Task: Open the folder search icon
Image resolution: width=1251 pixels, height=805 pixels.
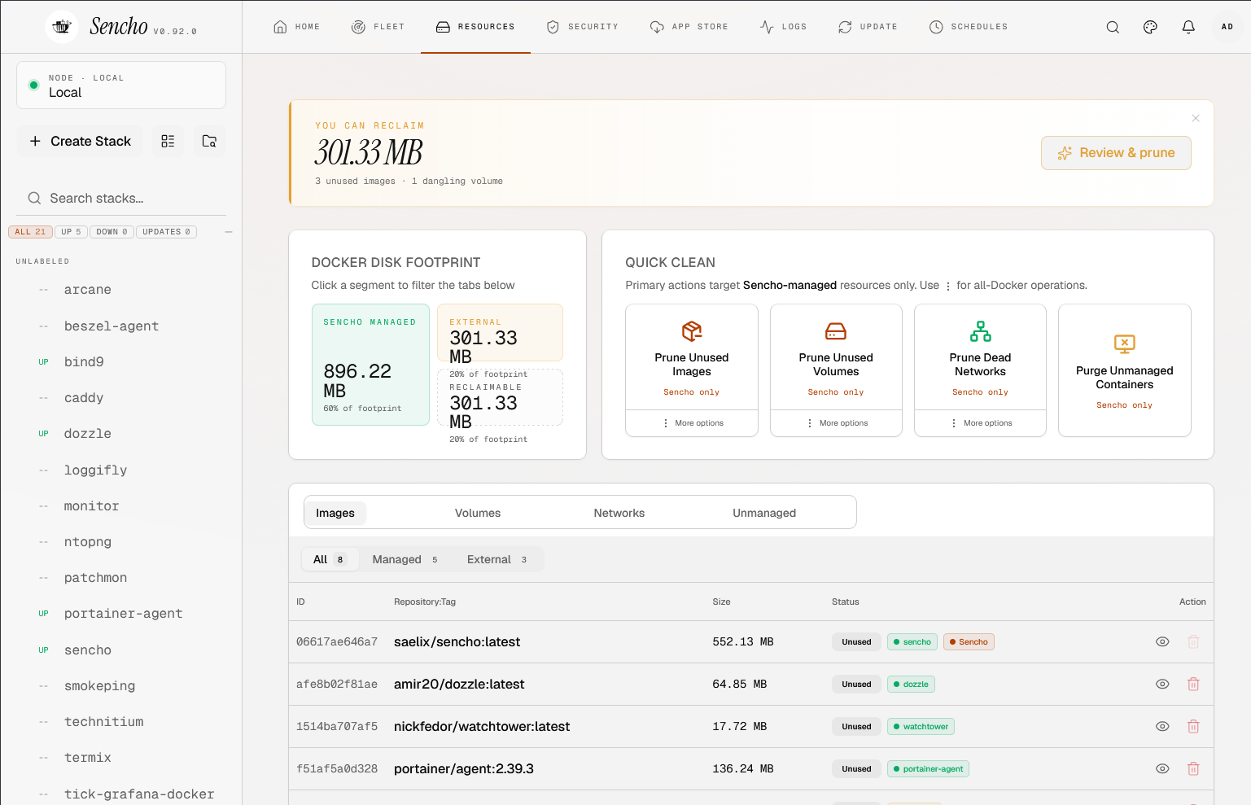Action: click(x=209, y=141)
